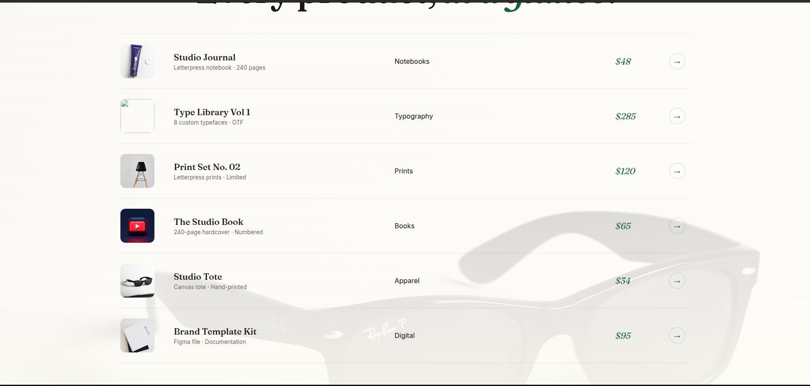This screenshot has height=386, width=810.
Task: Open the arrow button for Print Set No. 02
Action: pyautogui.click(x=677, y=171)
